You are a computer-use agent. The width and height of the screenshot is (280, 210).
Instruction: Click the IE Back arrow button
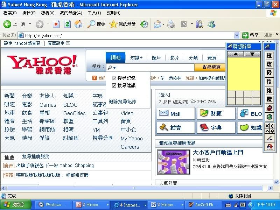click(x=7, y=24)
